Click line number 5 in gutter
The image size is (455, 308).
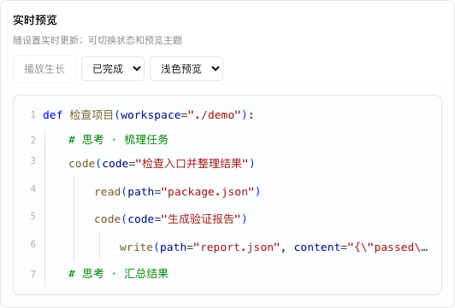click(x=33, y=216)
